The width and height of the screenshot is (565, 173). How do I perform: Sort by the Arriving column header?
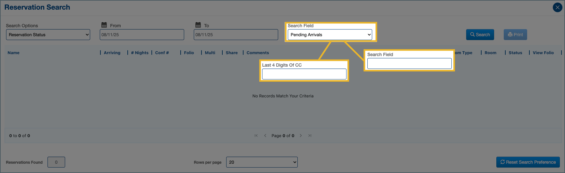(x=112, y=53)
